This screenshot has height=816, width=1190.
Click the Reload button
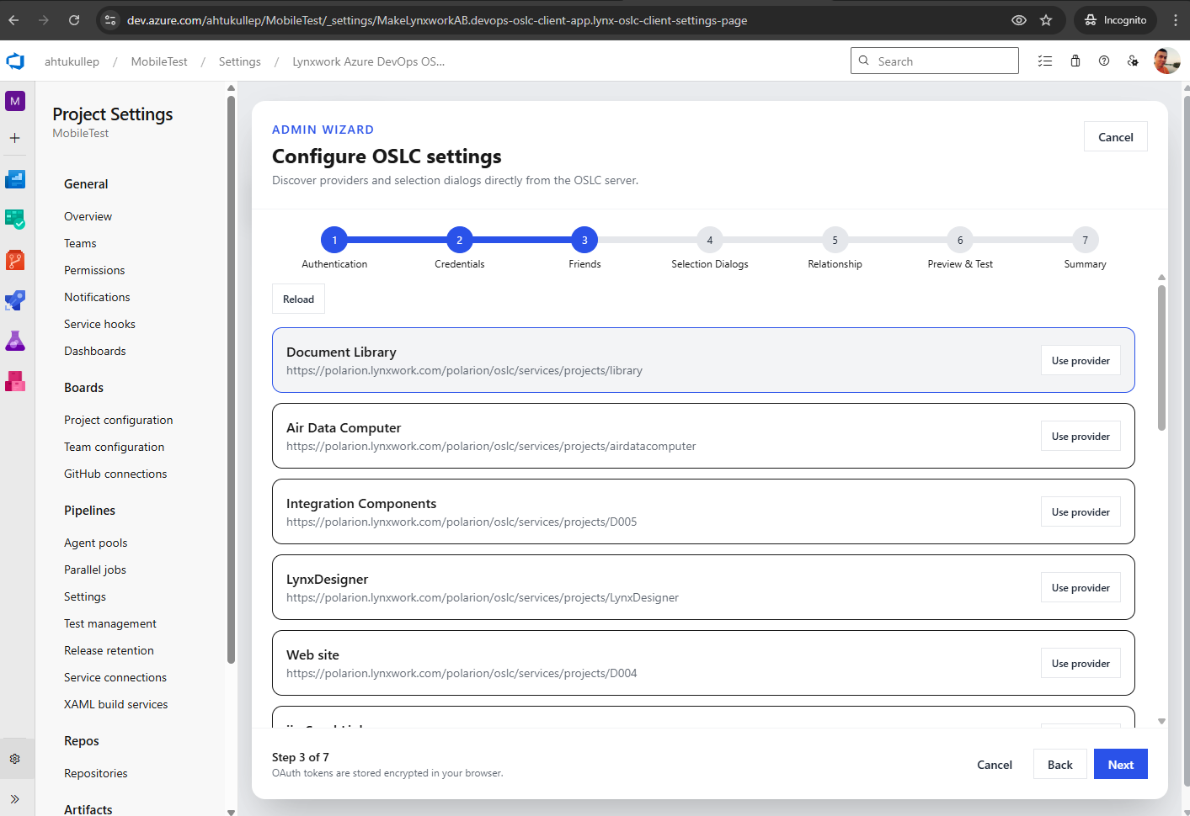[298, 299]
